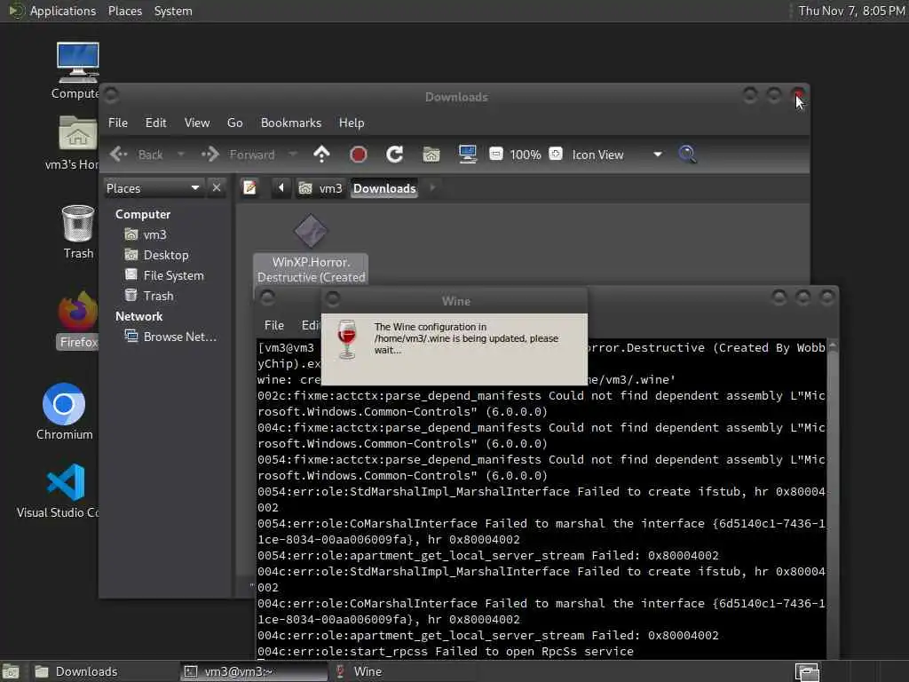This screenshot has height=682, width=909.
Task: Select vm3 path bar button
Action: tap(320, 188)
